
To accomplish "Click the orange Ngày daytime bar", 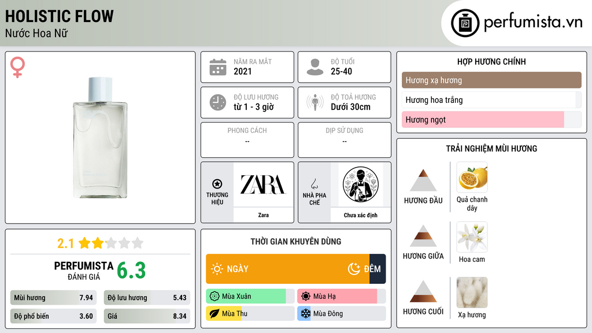I will tap(288, 269).
